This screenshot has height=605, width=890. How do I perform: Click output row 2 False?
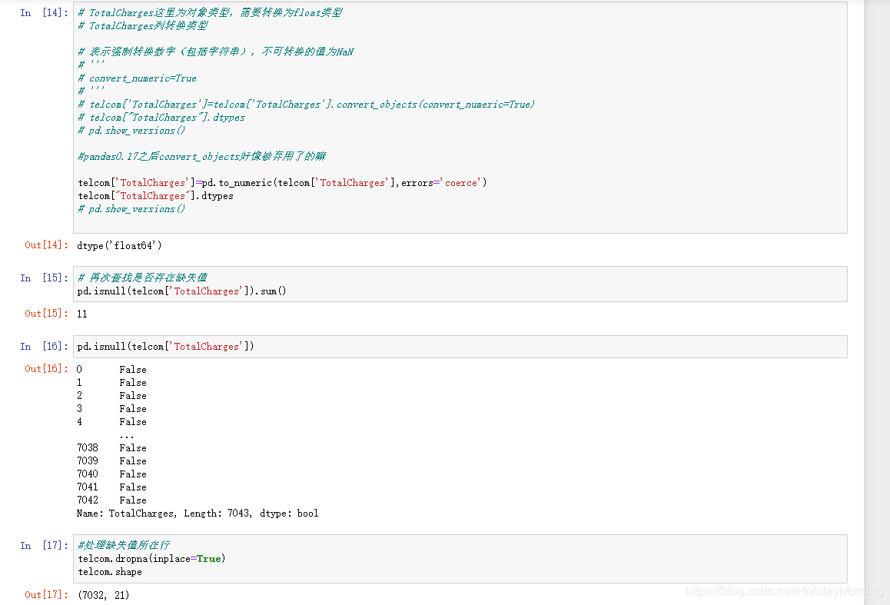(111, 396)
